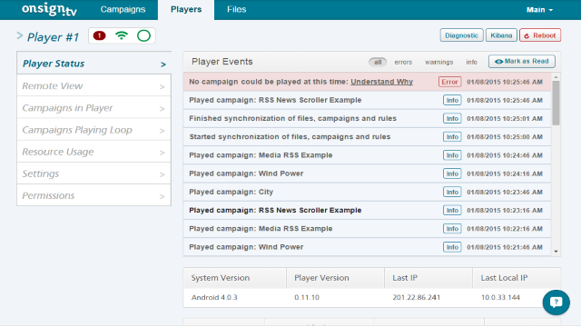
Task: Click local IP 10.0.33.144
Action: [500, 297]
